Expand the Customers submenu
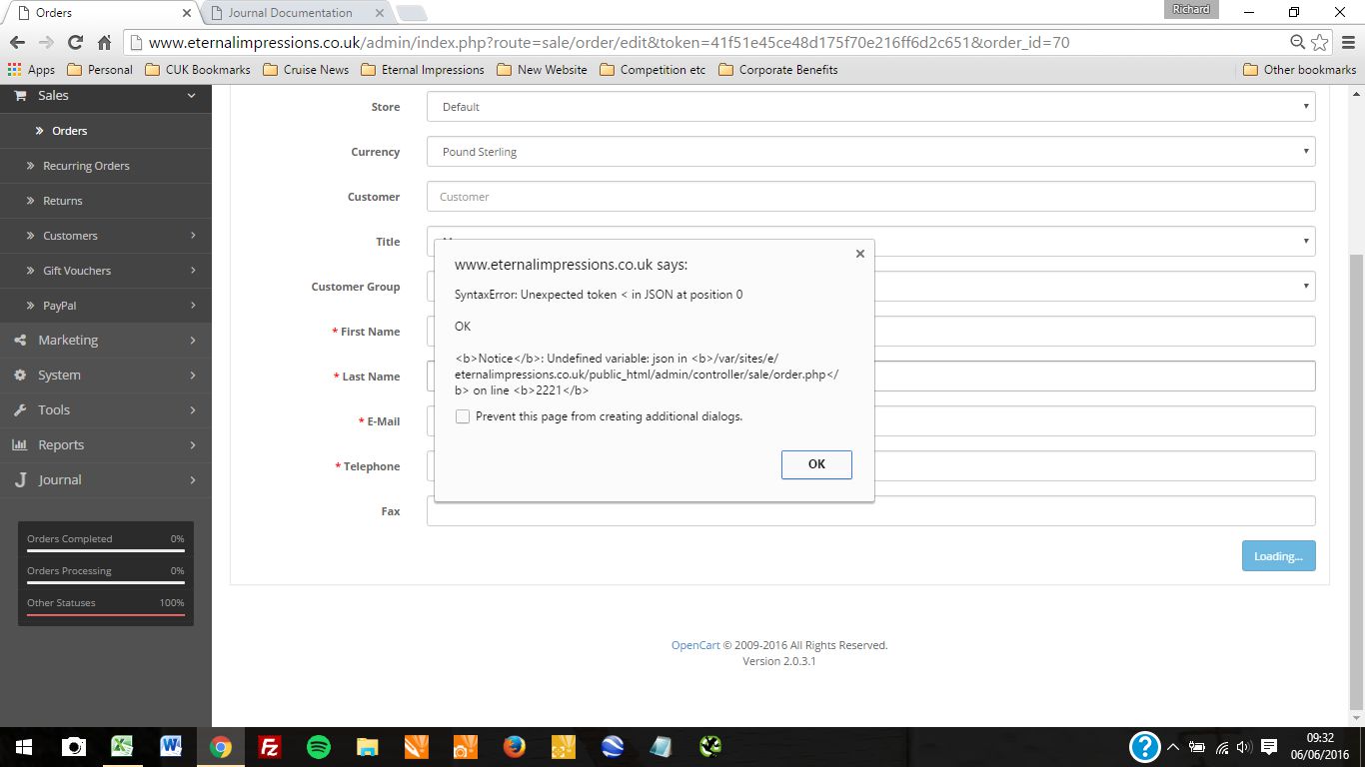The image size is (1365, 767). tap(106, 236)
